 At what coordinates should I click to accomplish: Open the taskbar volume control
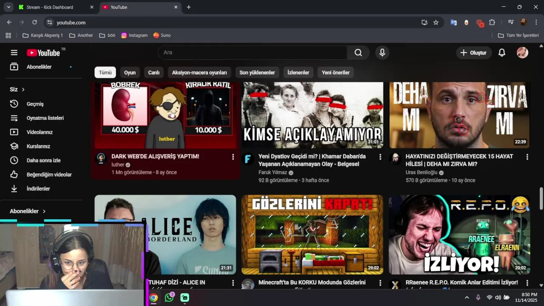[x=498, y=297]
